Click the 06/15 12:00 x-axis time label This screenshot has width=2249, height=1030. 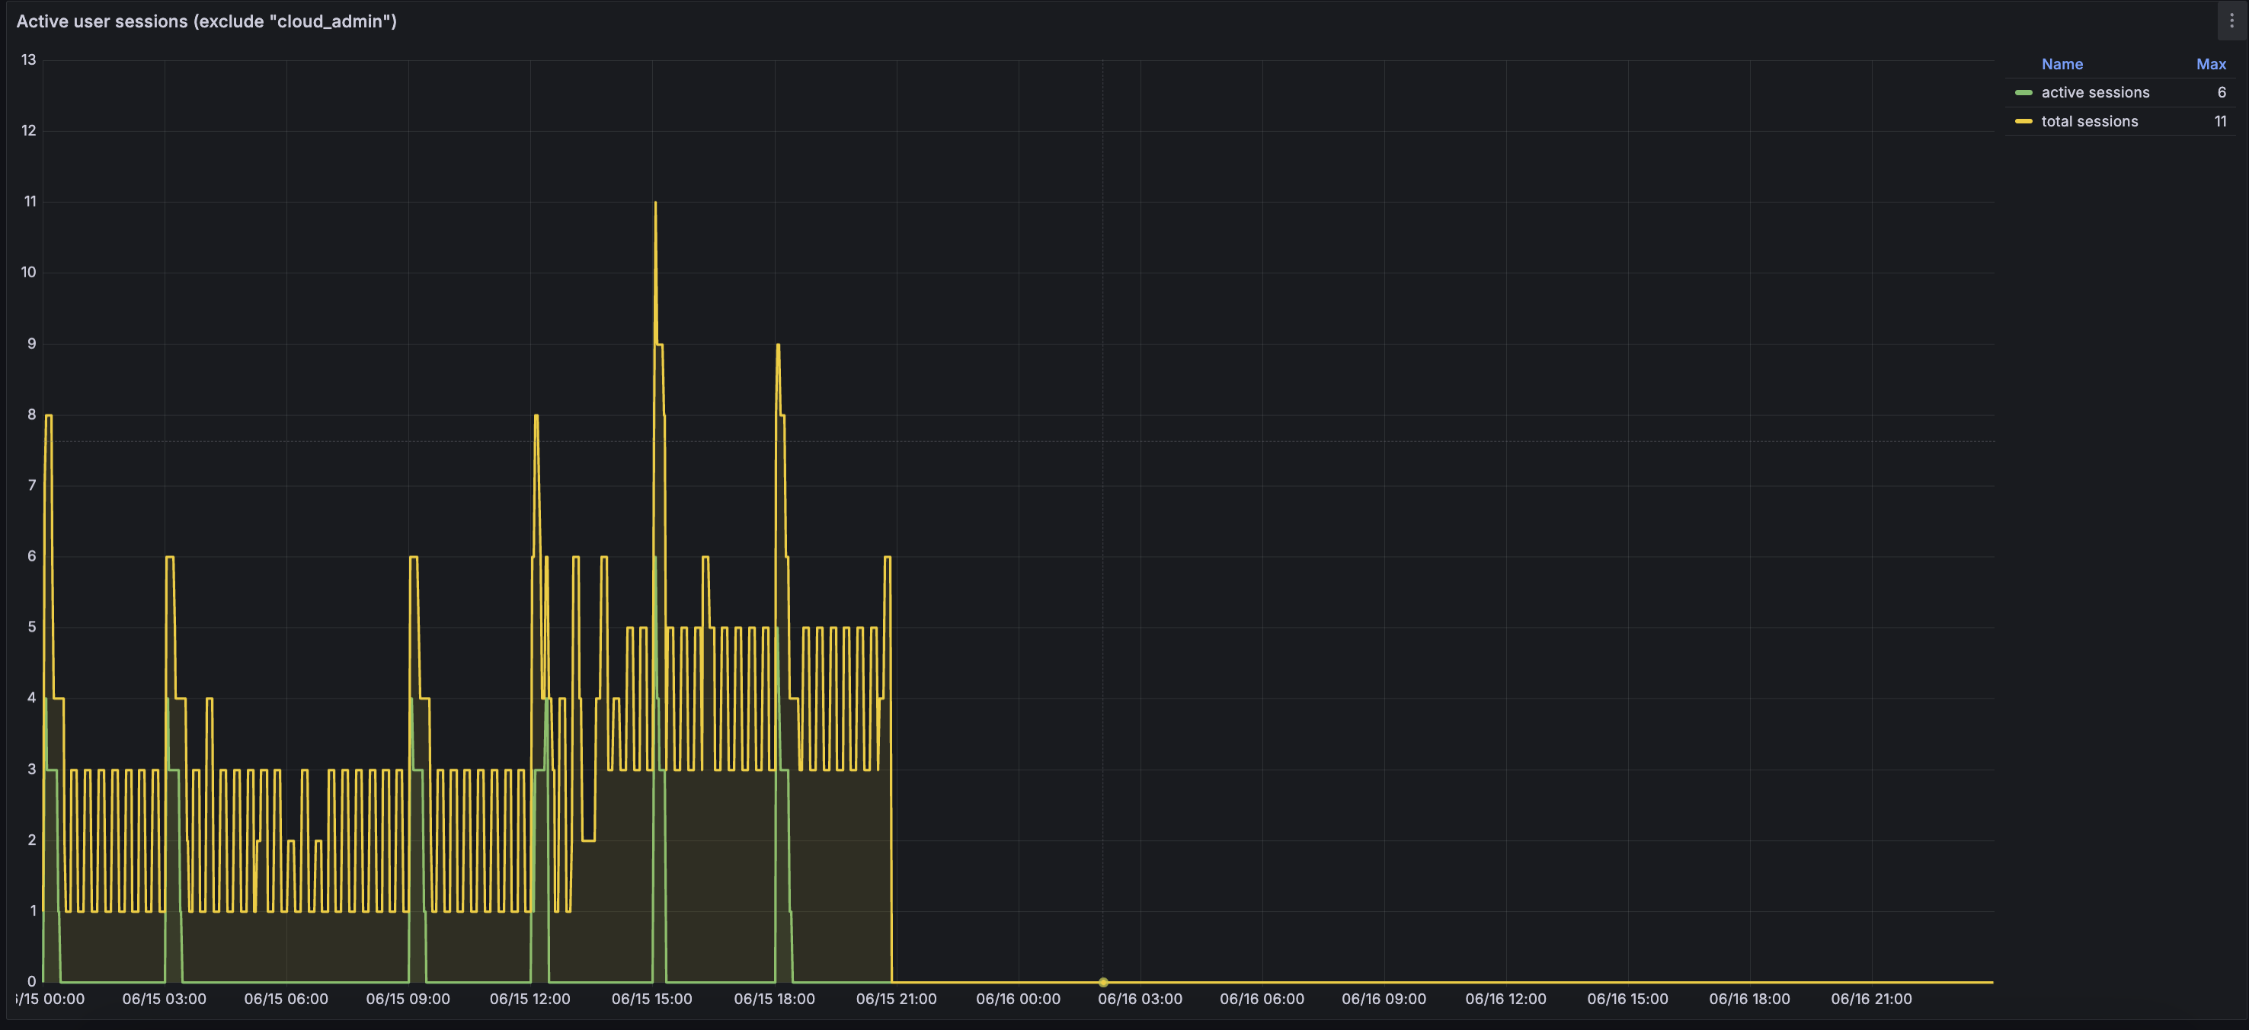click(x=529, y=999)
